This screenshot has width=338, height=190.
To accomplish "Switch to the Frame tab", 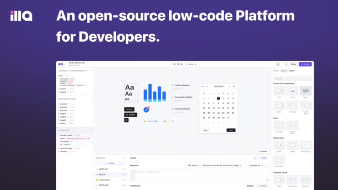I will click(x=276, y=71).
